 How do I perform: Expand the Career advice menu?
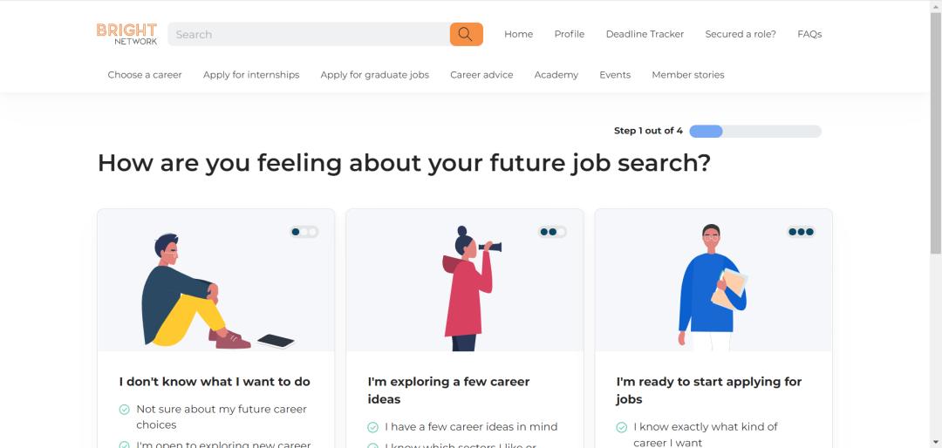click(x=481, y=75)
